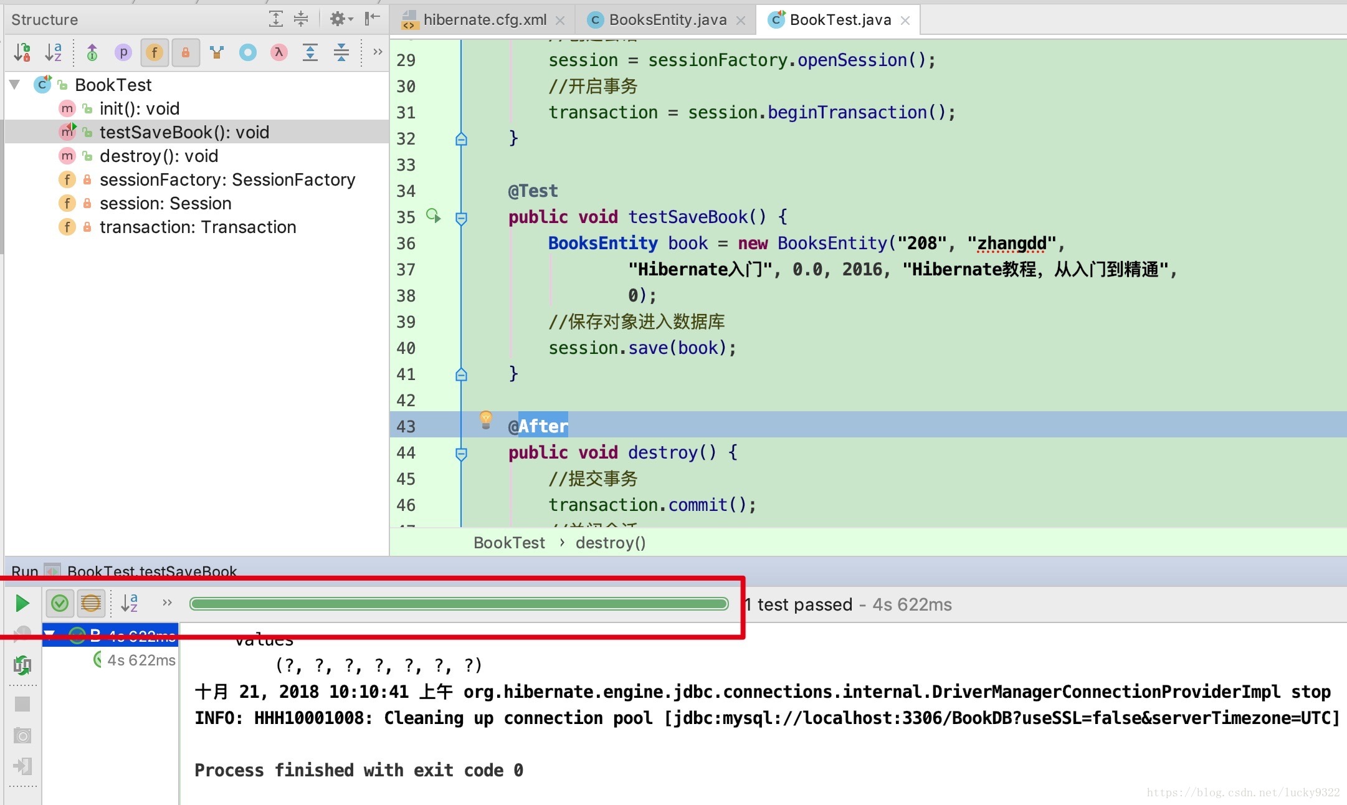The width and height of the screenshot is (1347, 805).
Task: Click Collapse All icon in Structure header
Action: point(301,19)
